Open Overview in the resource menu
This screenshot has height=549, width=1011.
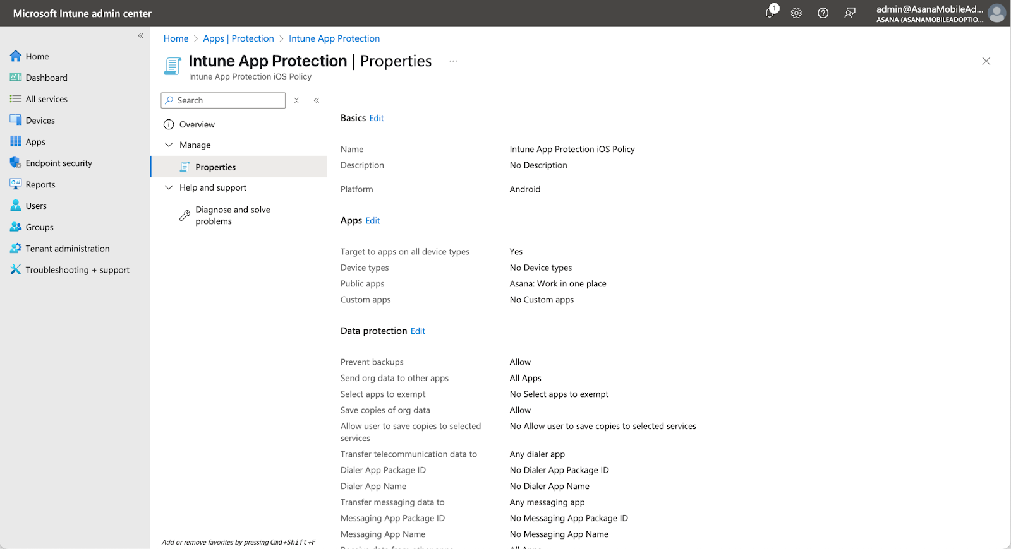coord(197,124)
